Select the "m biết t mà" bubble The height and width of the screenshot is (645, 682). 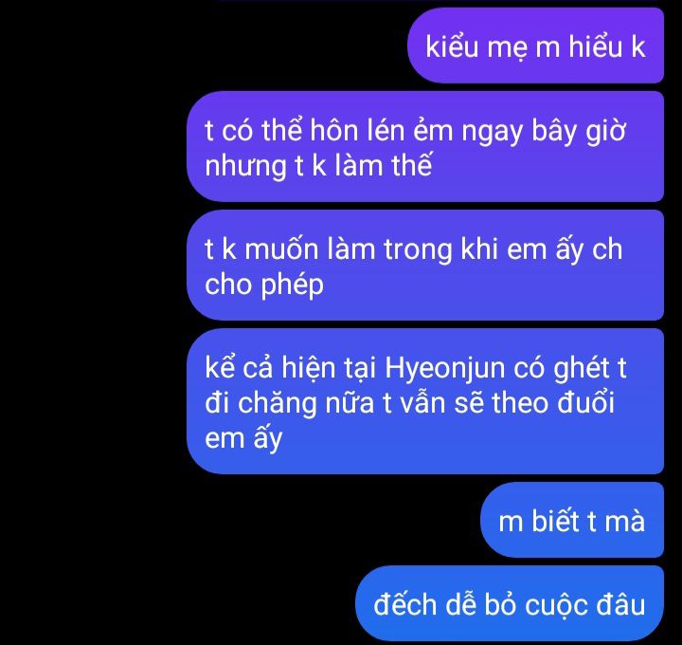[x=572, y=520]
